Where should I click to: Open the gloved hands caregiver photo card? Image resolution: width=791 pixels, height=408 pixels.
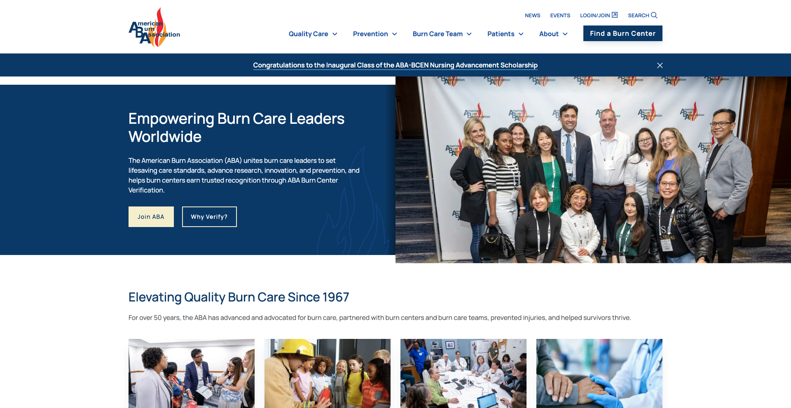click(x=599, y=373)
